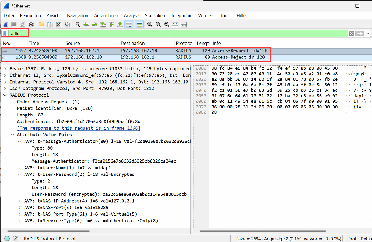The width and height of the screenshot is (372, 242).
Task: Start a new capture with the shark fin icon
Action: point(6,25)
